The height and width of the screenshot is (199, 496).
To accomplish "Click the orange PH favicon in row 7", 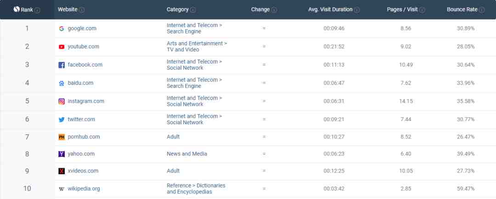I will pyautogui.click(x=62, y=137).
